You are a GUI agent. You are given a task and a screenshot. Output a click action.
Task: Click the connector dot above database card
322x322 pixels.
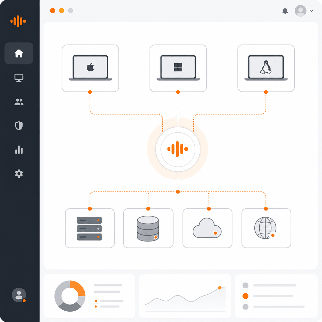tap(148, 209)
